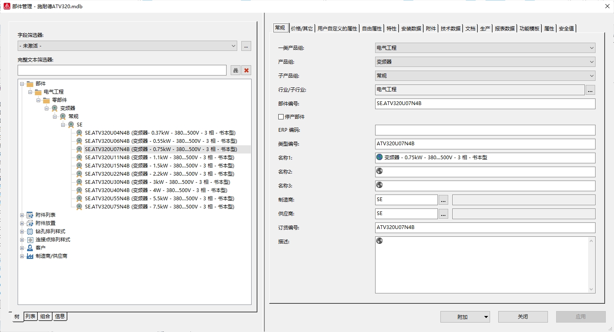Open the 用户自定义的属性 tab
Viewport: 614px width, 332px height.
pyautogui.click(x=337, y=29)
